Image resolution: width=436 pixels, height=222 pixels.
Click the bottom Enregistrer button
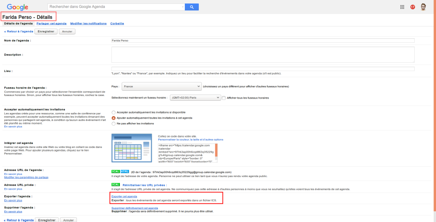click(x=47, y=220)
